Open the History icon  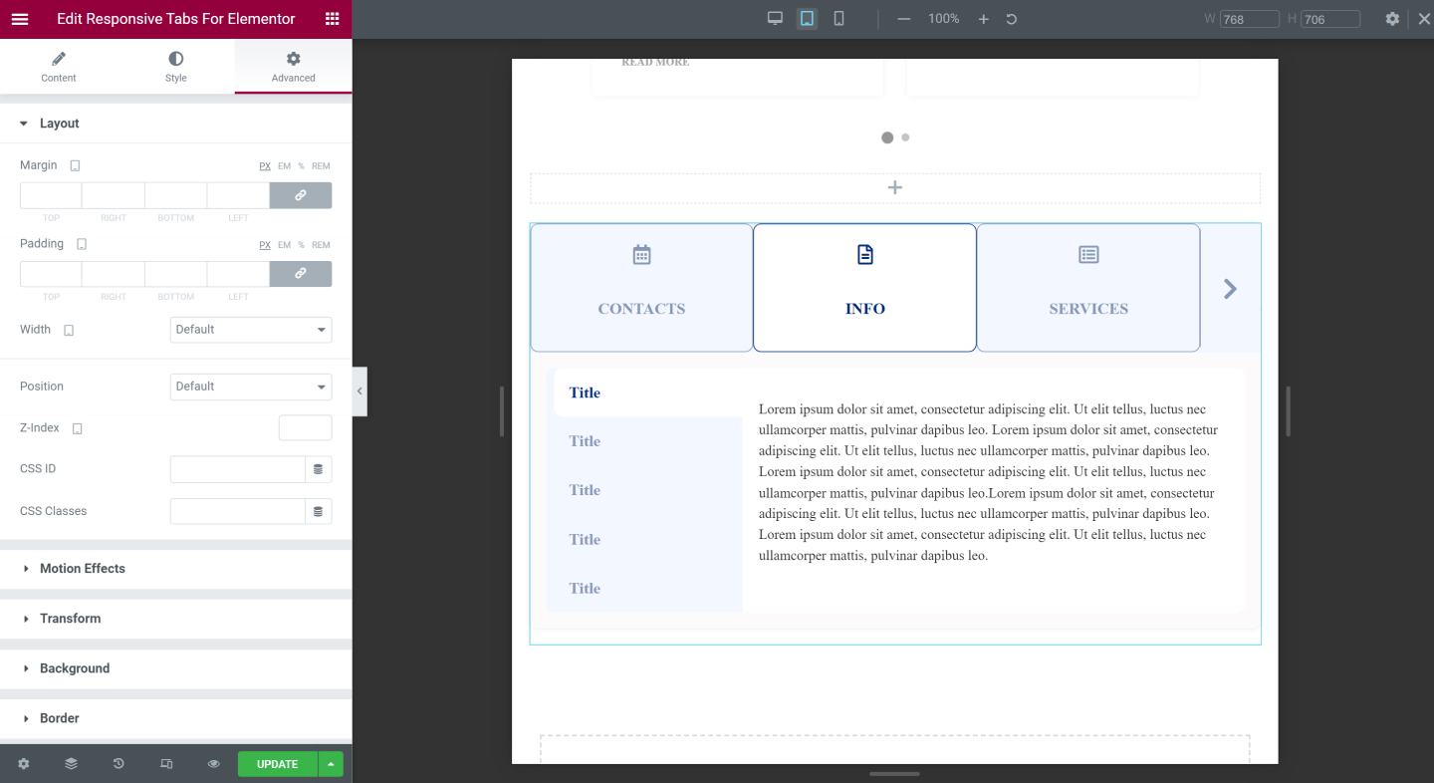(x=119, y=764)
